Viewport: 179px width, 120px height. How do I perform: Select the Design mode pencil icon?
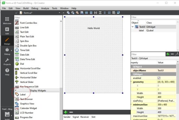(x=7, y=40)
